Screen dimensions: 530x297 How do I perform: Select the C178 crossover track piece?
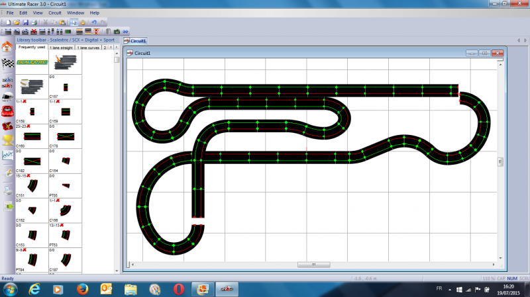[x=66, y=137]
